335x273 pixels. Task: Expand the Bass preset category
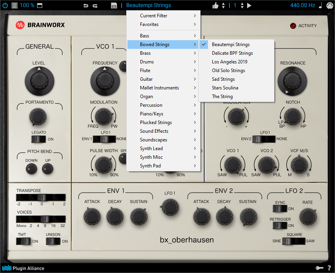(164, 36)
